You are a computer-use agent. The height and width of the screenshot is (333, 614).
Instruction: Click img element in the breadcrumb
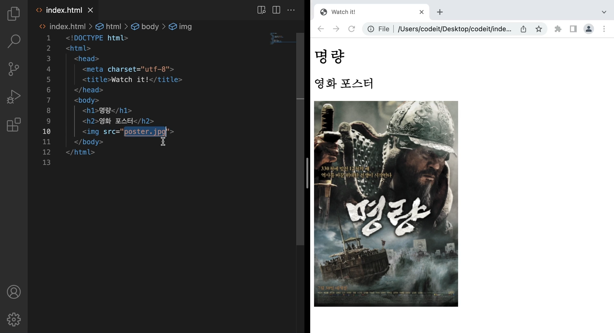coord(180,27)
